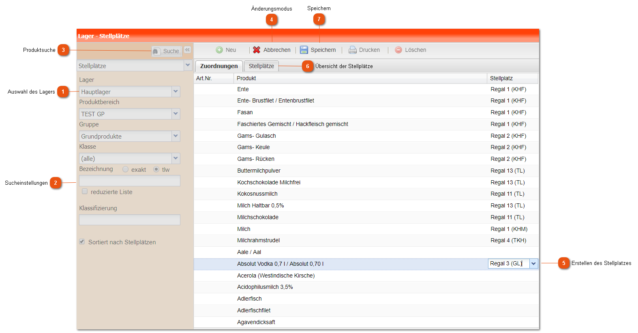Collapse the search sidebar with double-arrow icon

187,50
